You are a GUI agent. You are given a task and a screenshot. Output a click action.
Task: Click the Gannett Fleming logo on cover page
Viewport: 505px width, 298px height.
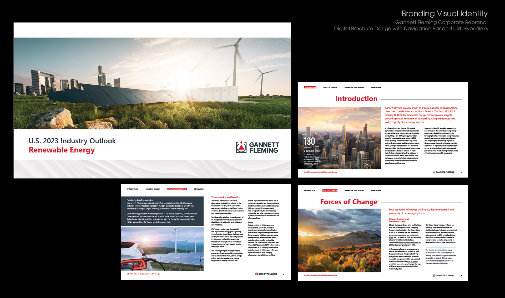pyautogui.click(x=257, y=147)
